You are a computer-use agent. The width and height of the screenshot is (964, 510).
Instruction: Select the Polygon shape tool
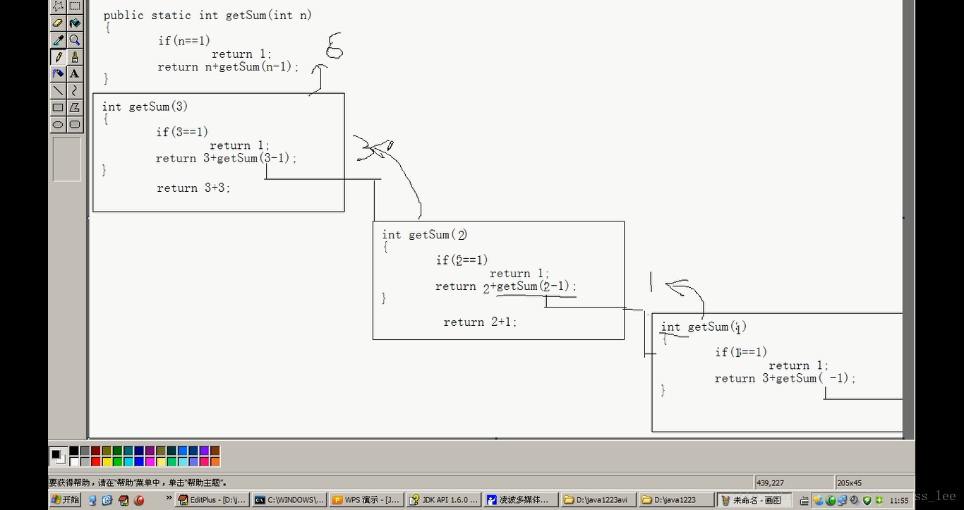(74, 107)
